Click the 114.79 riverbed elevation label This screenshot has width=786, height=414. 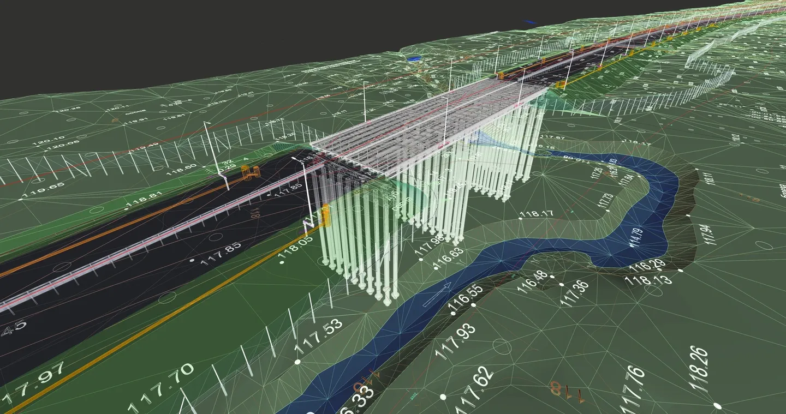[636, 238]
